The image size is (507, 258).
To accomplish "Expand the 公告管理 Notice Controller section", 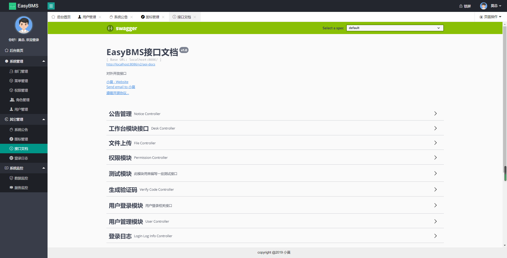I will [275, 114].
